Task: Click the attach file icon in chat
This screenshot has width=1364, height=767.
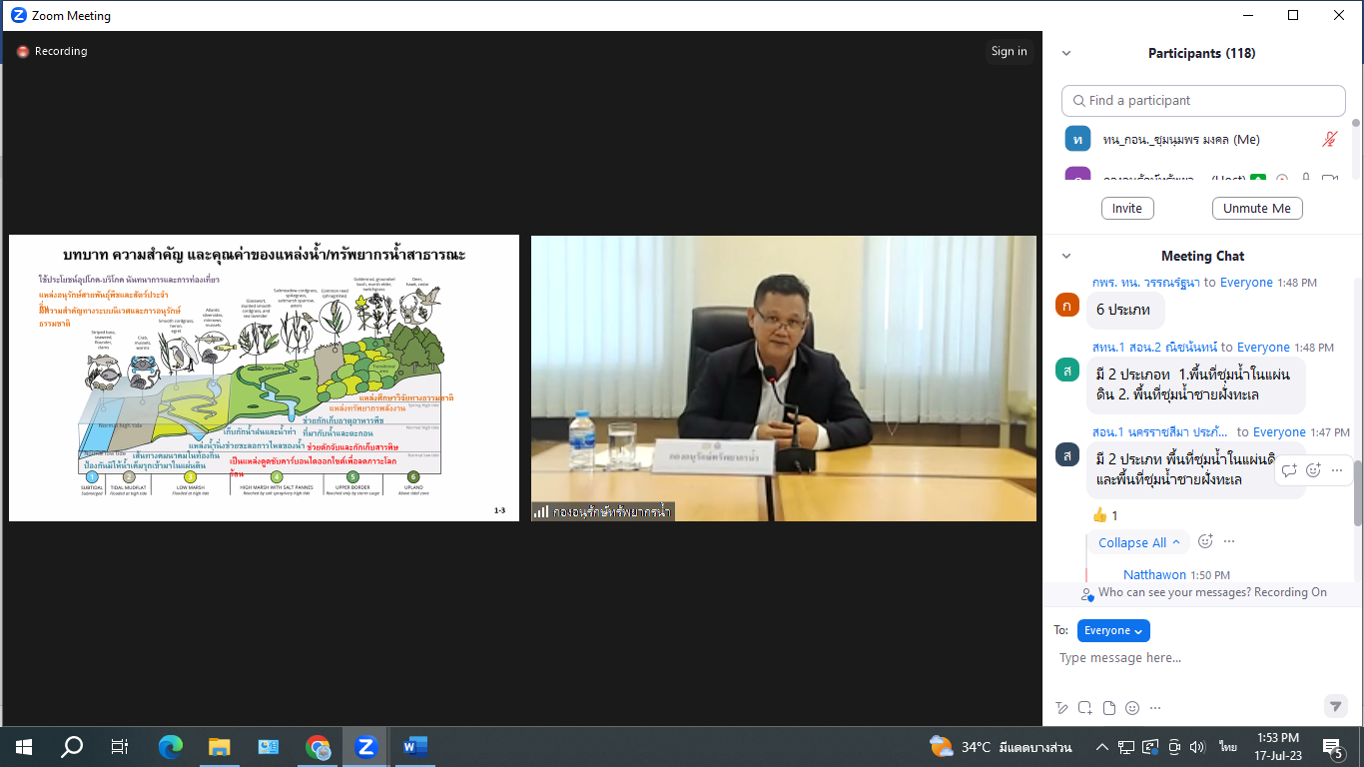Action: coord(1108,708)
